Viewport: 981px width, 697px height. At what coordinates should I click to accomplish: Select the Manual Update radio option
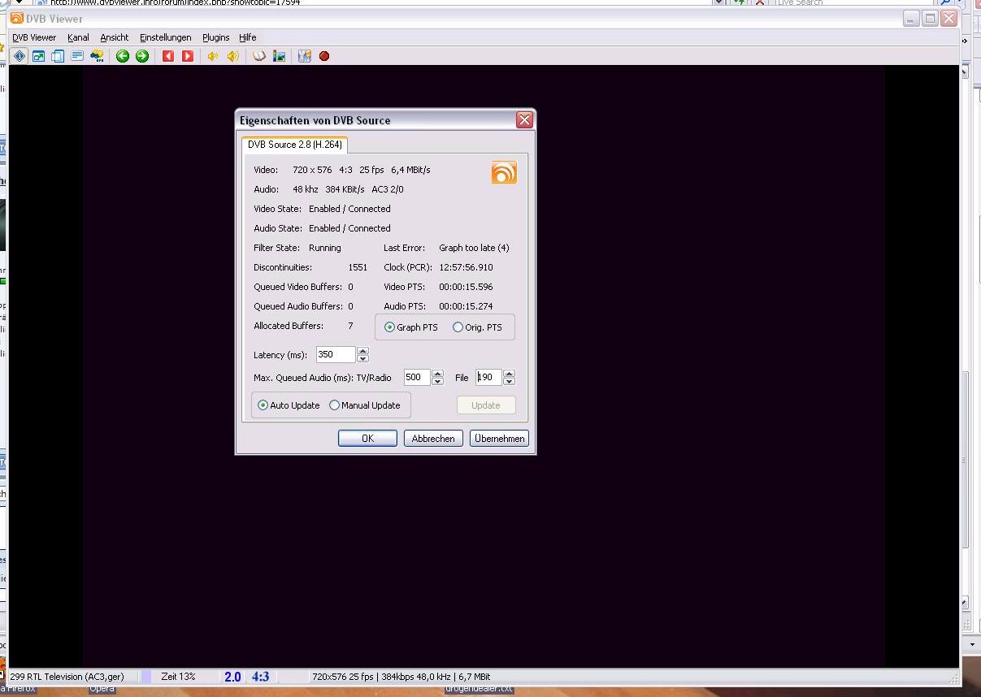[x=335, y=405]
